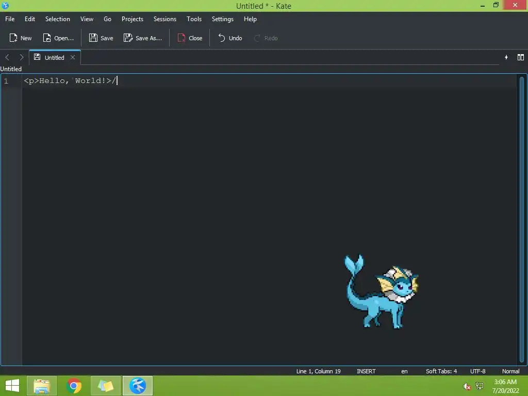Viewport: 528px width, 396px height.
Task: Open the Help menu
Action: click(x=250, y=19)
